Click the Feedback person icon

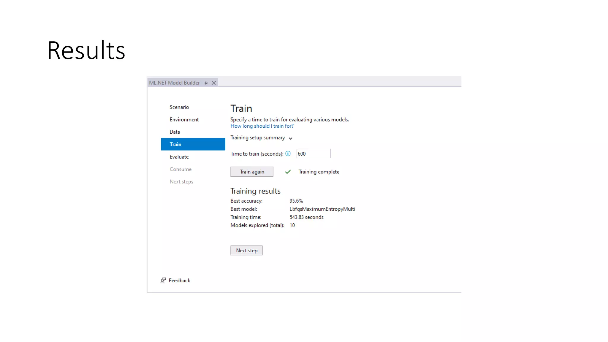click(x=163, y=280)
